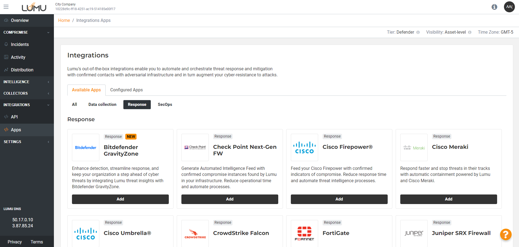519x247 pixels.
Task: Select the All category filter
Action: (74, 104)
